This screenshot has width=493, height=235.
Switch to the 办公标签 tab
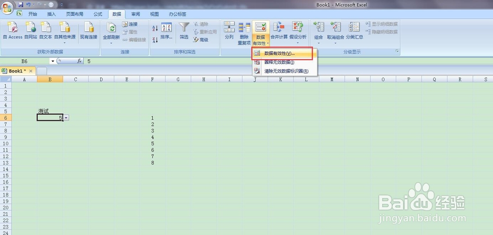tap(177, 14)
